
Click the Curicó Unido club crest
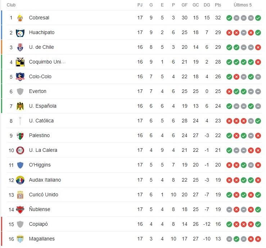(x=20, y=195)
